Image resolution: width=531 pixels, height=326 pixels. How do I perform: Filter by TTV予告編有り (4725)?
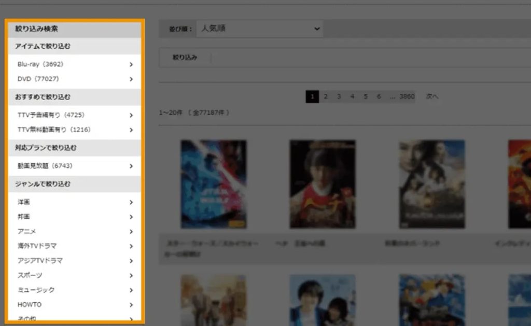coord(51,115)
